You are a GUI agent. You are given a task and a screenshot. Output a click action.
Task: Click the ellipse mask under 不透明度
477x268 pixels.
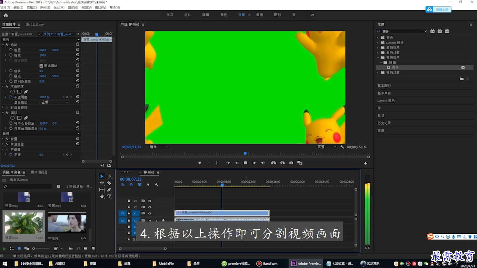(13, 92)
